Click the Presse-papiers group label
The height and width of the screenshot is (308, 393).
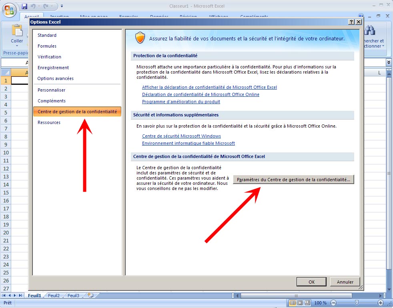coord(16,53)
